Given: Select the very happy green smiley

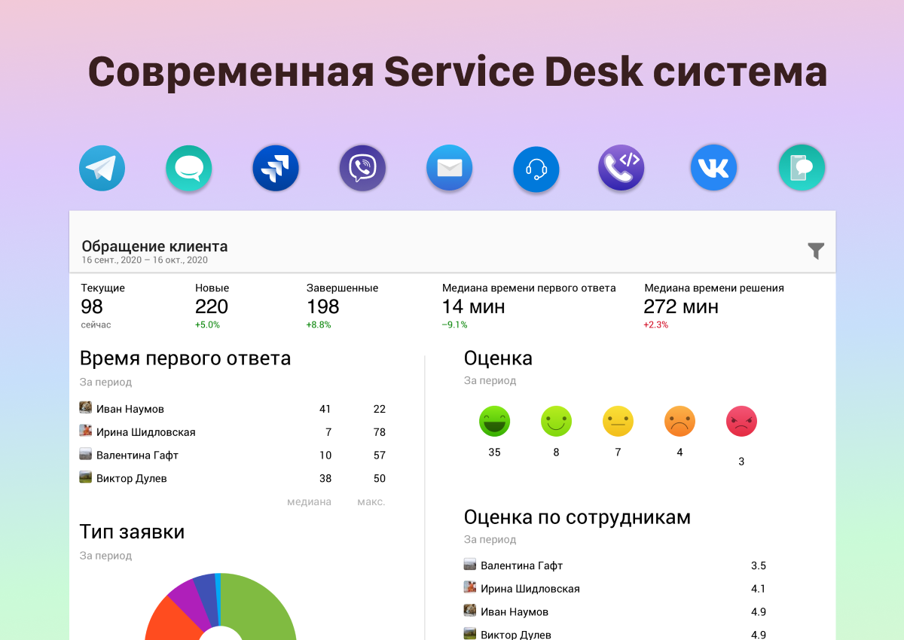Looking at the screenshot, I should coord(494,421).
